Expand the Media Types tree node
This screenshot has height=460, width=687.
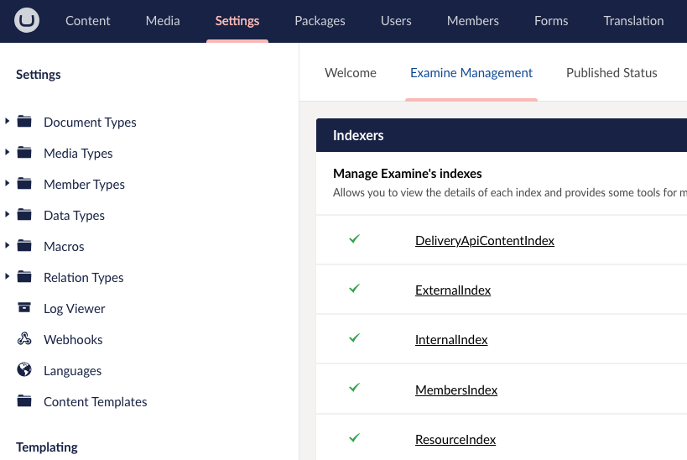point(8,153)
